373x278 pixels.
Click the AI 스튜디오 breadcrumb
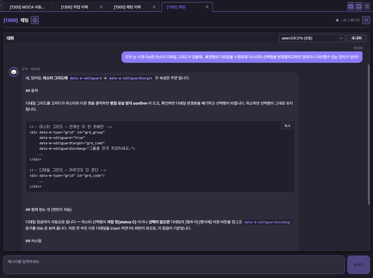point(351,20)
